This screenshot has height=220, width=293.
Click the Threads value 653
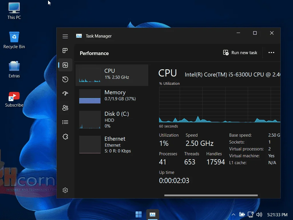(190, 162)
